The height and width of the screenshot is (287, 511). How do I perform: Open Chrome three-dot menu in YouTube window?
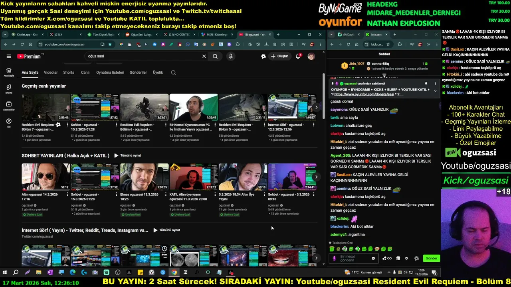[x=320, y=44]
